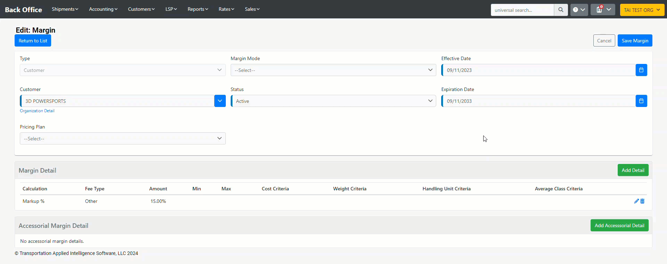The height and width of the screenshot is (264, 667).
Task: Open the Effective Date calendar picker
Action: [x=641, y=70]
